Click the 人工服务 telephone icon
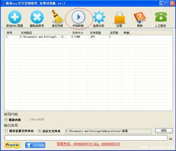 [x=161, y=17]
